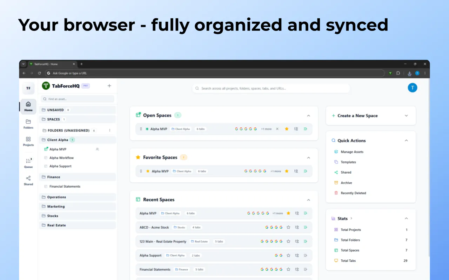Open the browser three-dot menu
The height and width of the screenshot is (280, 449).
[x=425, y=73]
